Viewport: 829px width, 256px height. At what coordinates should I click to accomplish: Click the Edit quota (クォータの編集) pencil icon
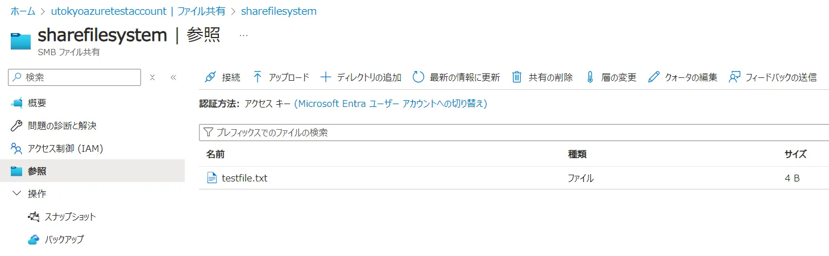pyautogui.click(x=654, y=77)
